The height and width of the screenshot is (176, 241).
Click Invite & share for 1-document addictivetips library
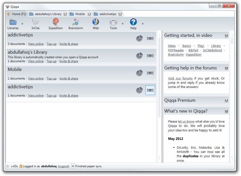[x=69, y=95]
